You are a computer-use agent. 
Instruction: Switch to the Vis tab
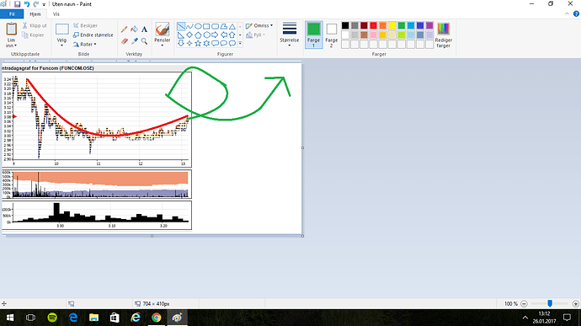pyautogui.click(x=56, y=14)
